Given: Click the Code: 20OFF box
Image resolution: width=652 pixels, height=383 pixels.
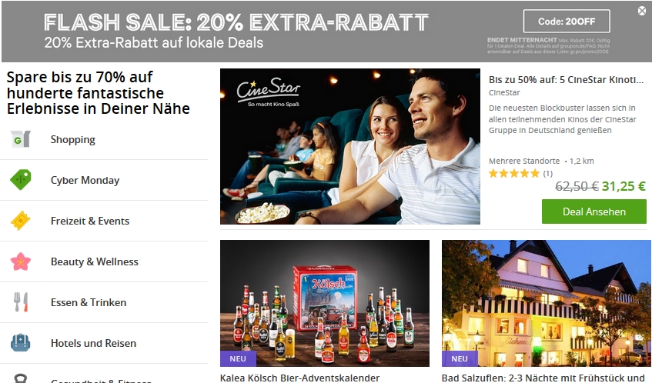Looking at the screenshot, I should coord(567,22).
